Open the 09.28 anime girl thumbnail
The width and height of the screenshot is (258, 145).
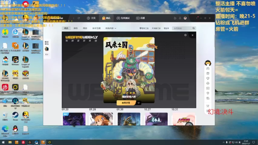pyautogui.click(x=102, y=119)
